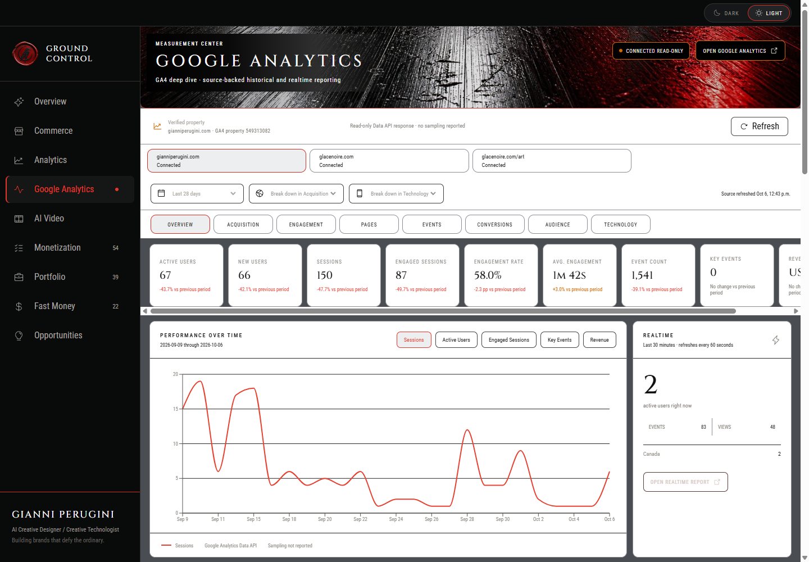This screenshot has width=809, height=562.
Task: Click the page vertical scrollbar thumb
Action: click(x=805, y=91)
